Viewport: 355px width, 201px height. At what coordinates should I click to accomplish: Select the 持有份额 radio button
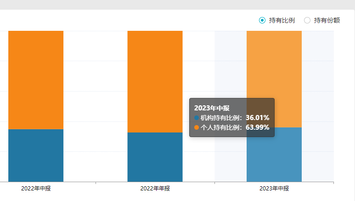307,20
